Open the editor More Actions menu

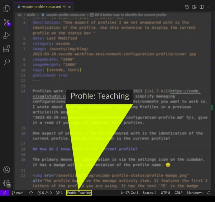coord(209,7)
